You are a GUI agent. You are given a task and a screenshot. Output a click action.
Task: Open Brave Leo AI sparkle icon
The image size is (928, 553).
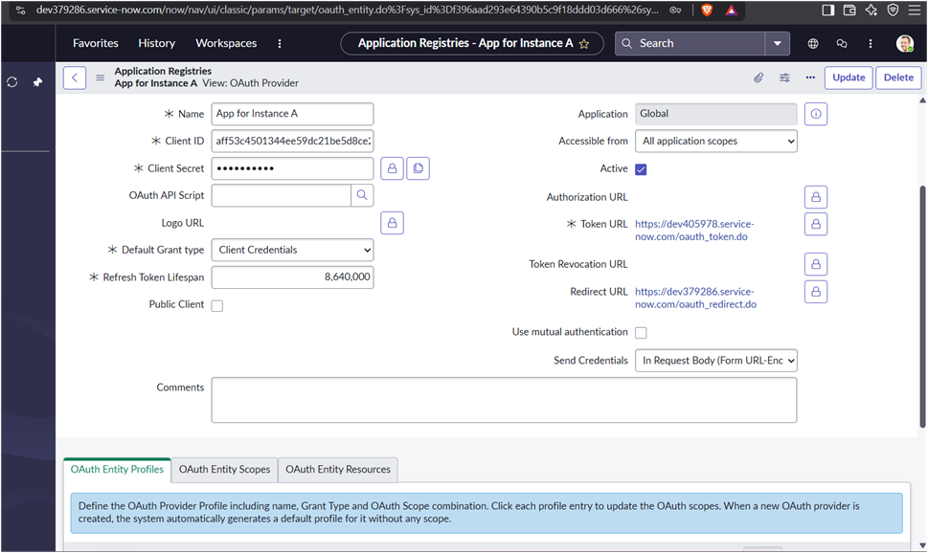click(x=871, y=11)
